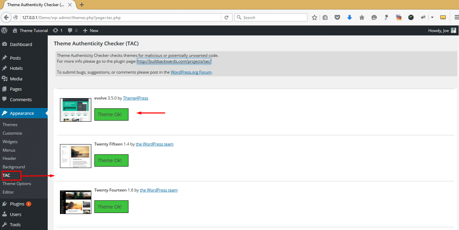Open the WordPress.org Forum link
The width and height of the screenshot is (459, 230).
pyautogui.click(x=191, y=72)
